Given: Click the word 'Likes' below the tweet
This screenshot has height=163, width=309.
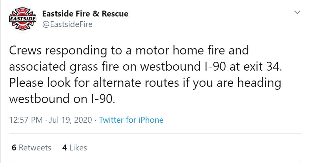Looking at the screenshot, I should 78,147.
